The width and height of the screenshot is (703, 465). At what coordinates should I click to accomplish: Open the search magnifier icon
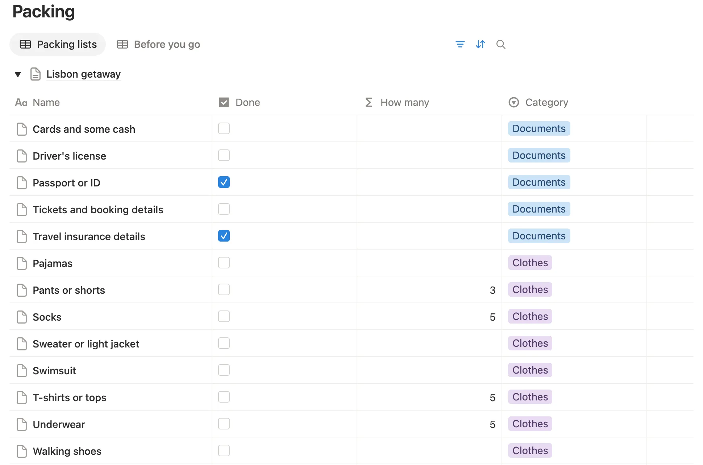501,44
